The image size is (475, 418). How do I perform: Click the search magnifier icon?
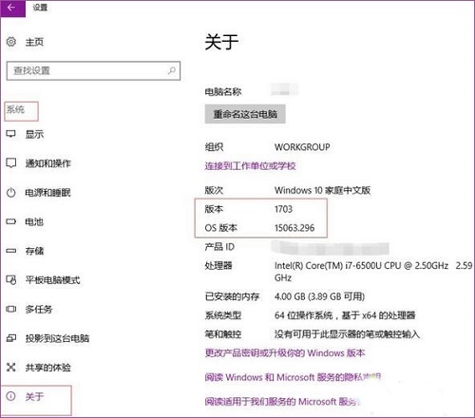point(172,70)
